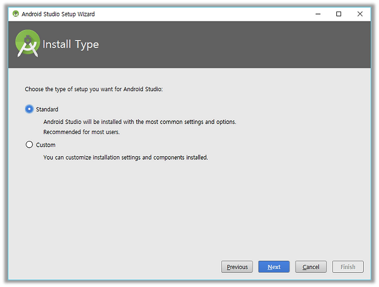Click the greyed-out Finish button
The height and width of the screenshot is (287, 379).
click(x=348, y=266)
